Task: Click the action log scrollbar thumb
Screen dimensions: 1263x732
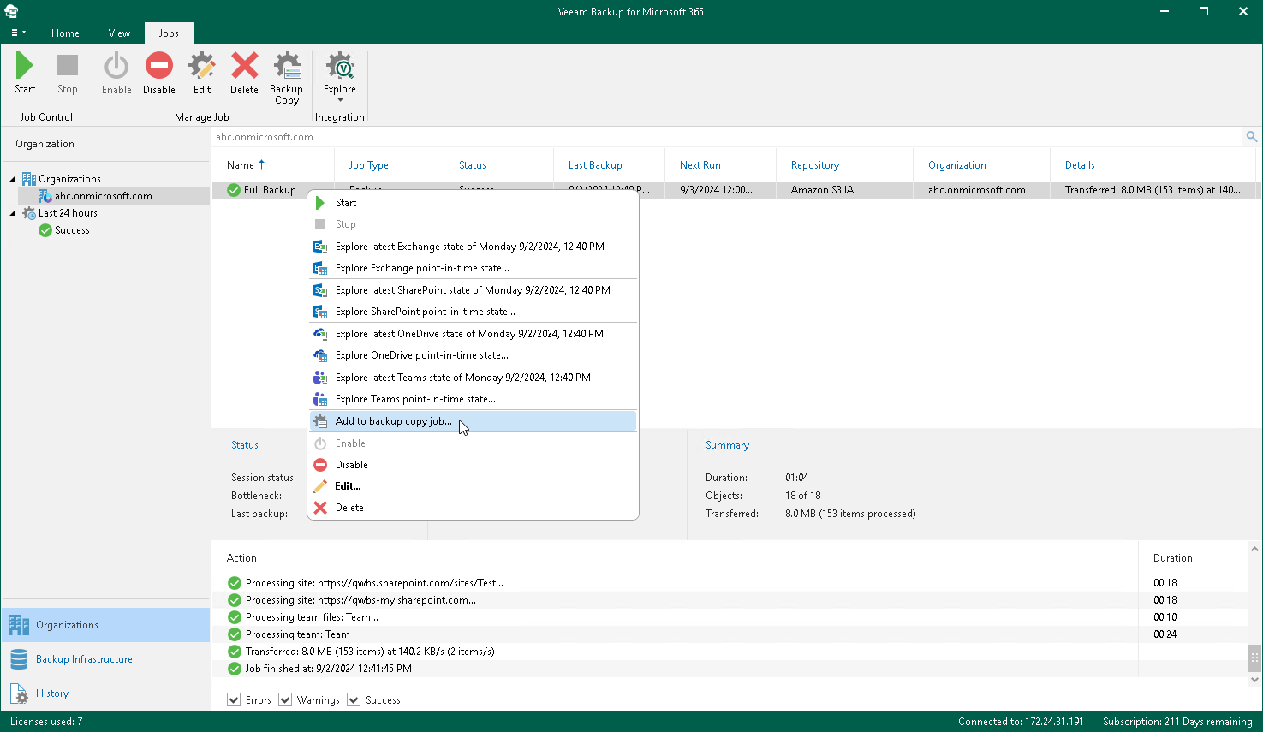Action: (x=1254, y=658)
